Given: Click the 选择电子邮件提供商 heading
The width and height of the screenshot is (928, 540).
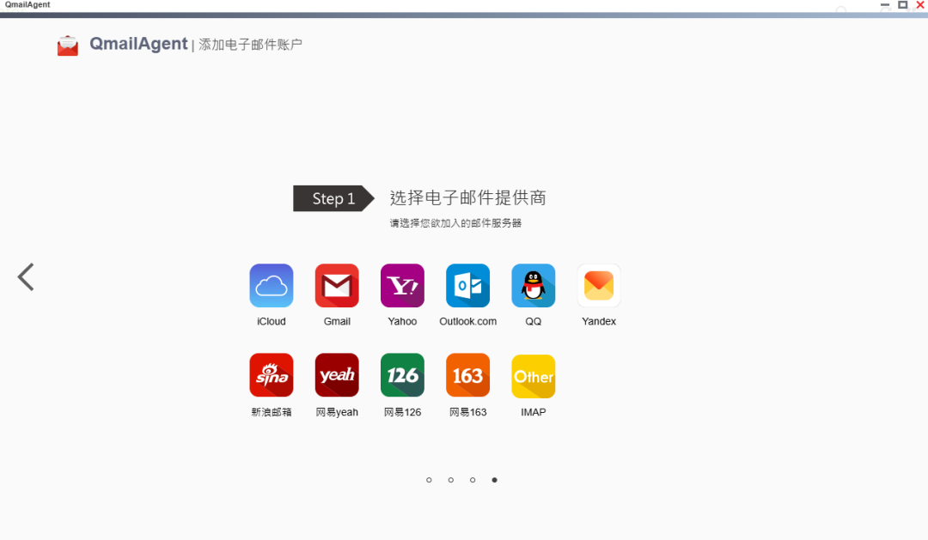Looking at the screenshot, I should click(x=467, y=197).
